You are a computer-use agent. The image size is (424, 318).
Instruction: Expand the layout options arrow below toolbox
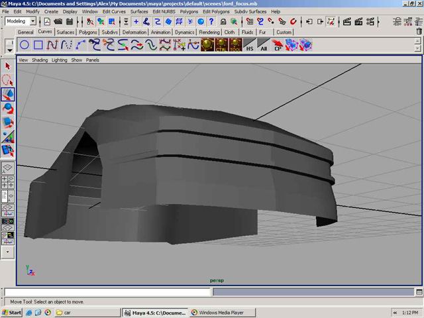point(8,252)
